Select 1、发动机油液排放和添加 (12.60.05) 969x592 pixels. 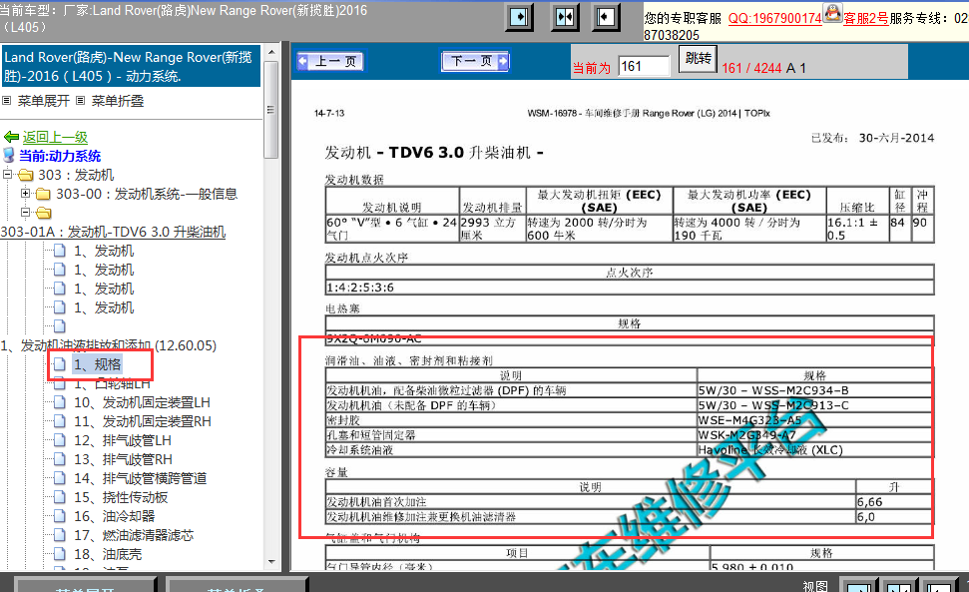click(x=109, y=345)
